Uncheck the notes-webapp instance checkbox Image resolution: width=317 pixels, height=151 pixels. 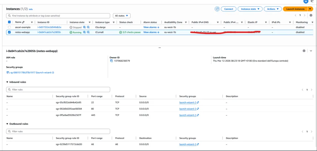[x=9, y=32]
